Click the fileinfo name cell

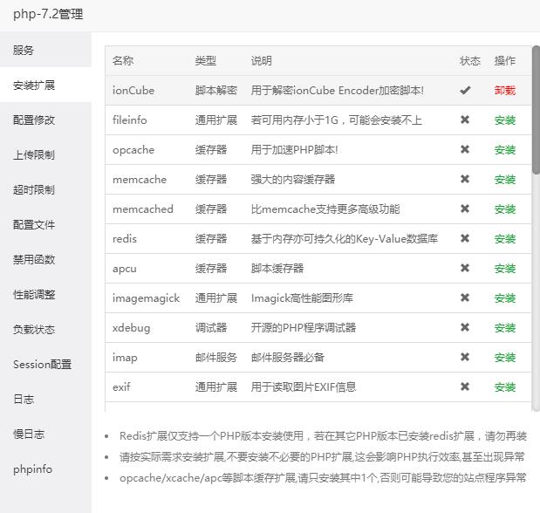(x=129, y=120)
